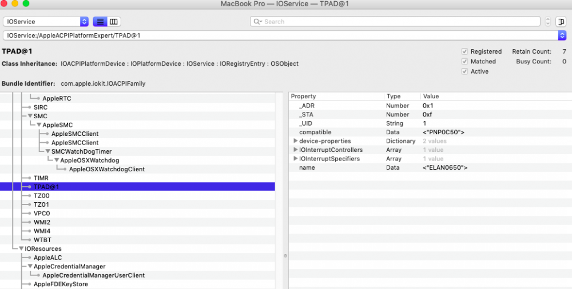Toggle the Registered checkbox

(464, 51)
